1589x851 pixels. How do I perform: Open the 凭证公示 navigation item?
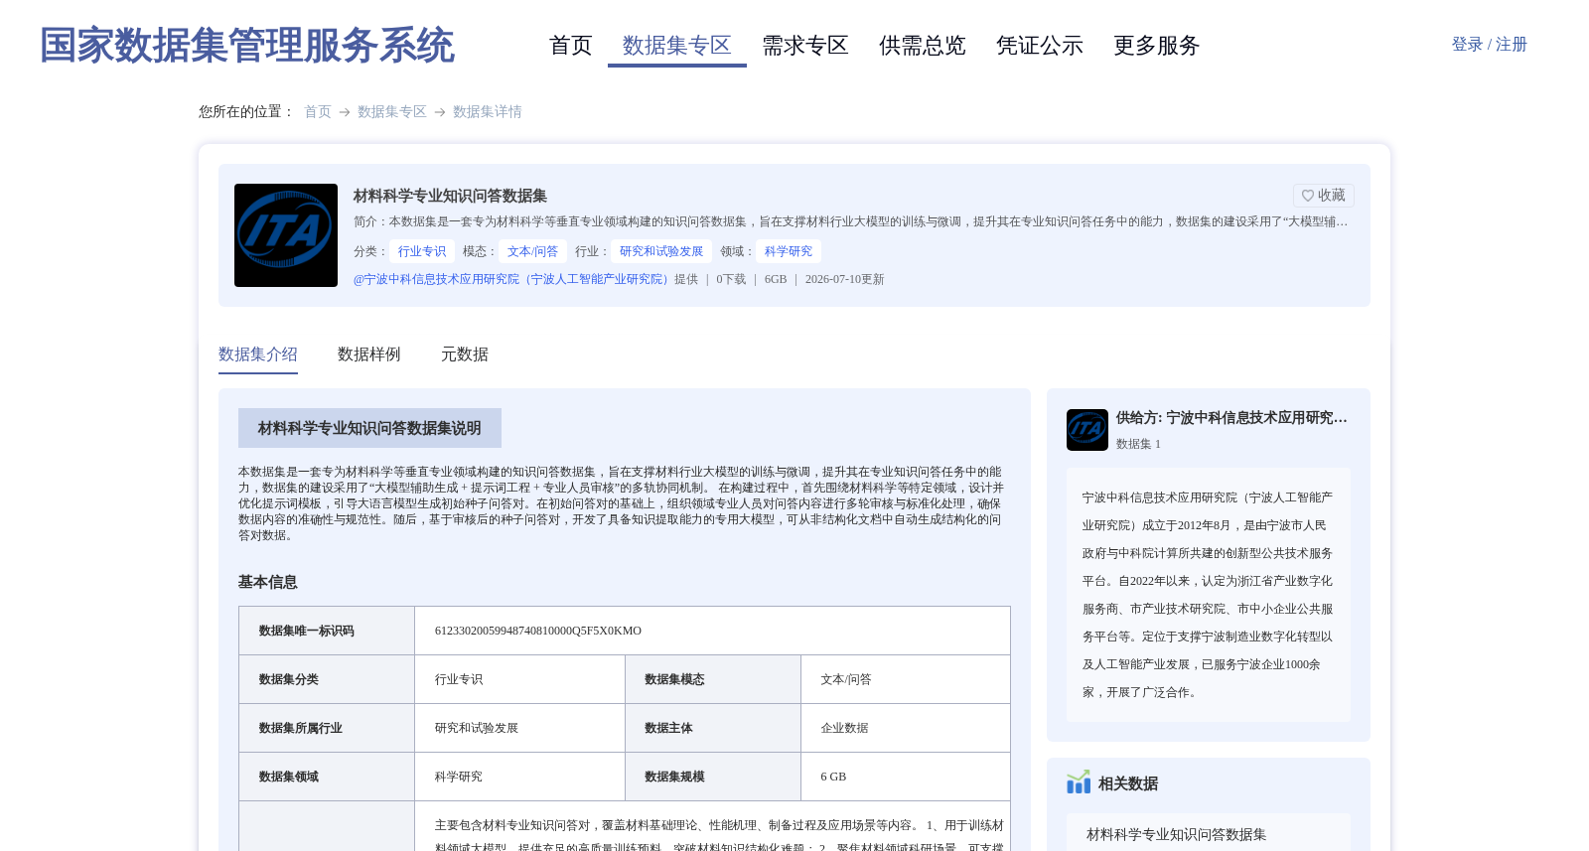[1040, 46]
